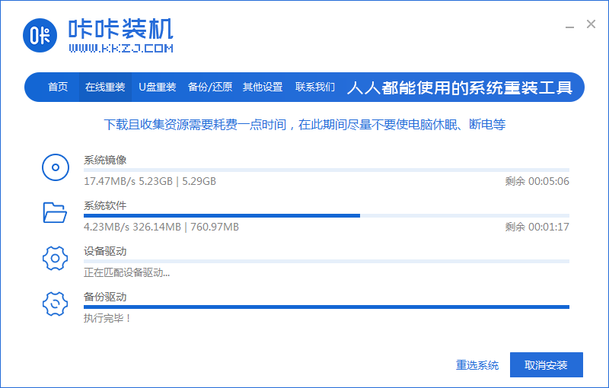This screenshot has width=609, height=388.
Task: Click the 咔咔装机 round logo icon
Action: 40,35
